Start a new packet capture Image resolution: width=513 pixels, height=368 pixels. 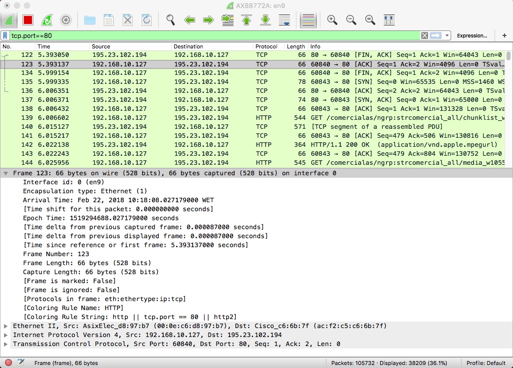click(9, 20)
